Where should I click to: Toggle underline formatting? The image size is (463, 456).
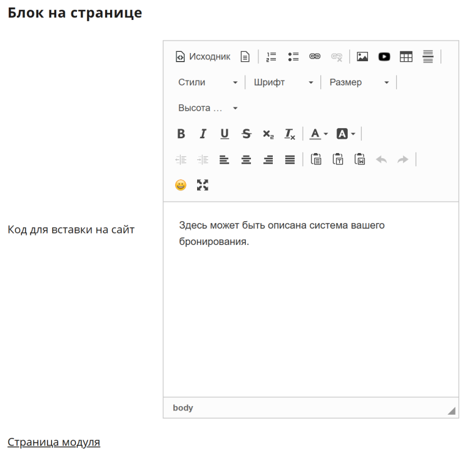225,134
